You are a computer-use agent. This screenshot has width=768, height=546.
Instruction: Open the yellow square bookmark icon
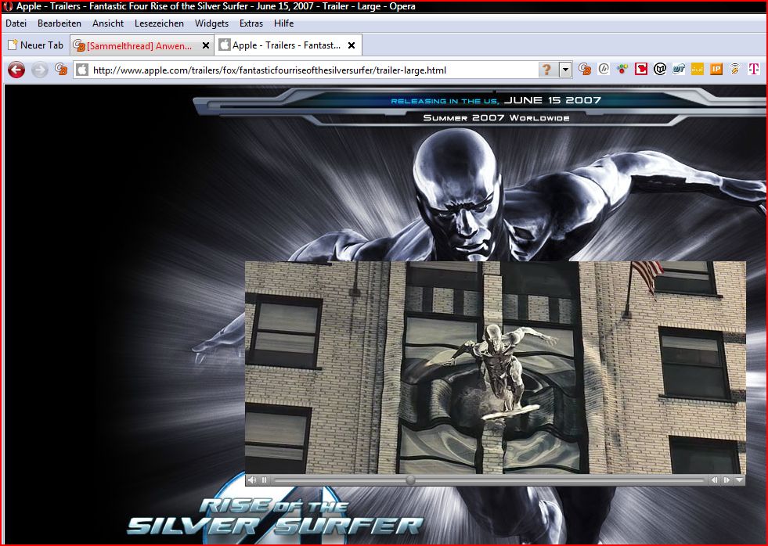pyautogui.click(x=697, y=70)
